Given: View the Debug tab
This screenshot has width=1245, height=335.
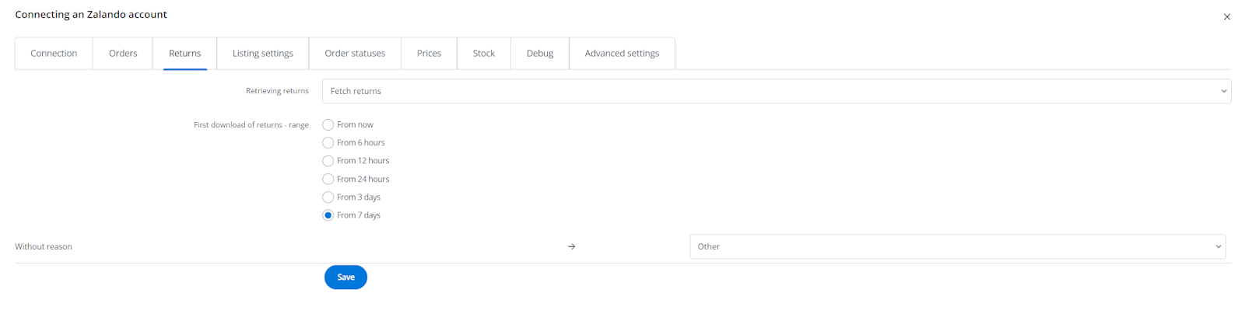Looking at the screenshot, I should click(539, 54).
